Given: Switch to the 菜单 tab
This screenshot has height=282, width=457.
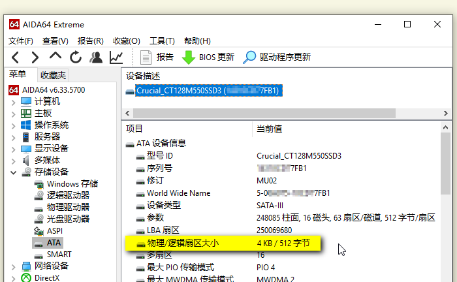Looking at the screenshot, I should (x=18, y=74).
